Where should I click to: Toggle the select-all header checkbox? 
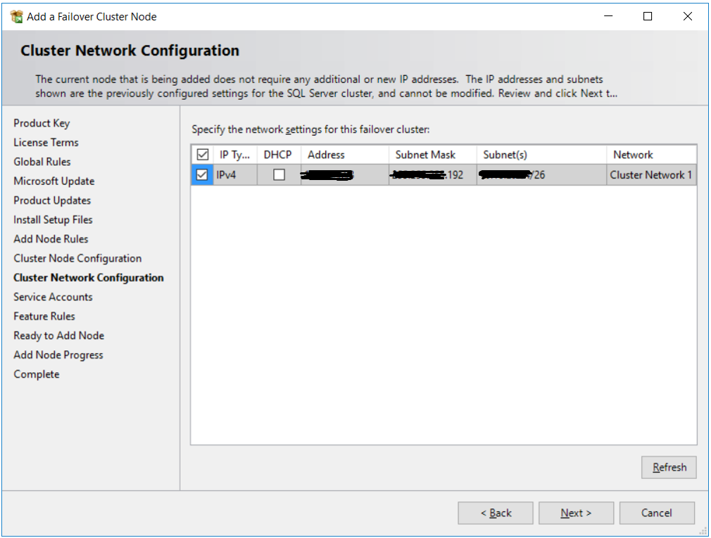tap(202, 155)
